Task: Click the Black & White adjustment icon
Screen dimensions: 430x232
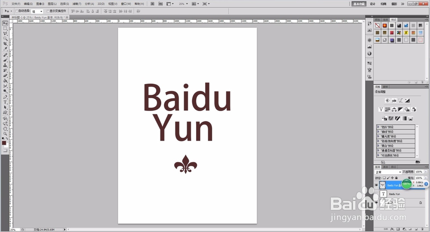Action: [401, 109]
